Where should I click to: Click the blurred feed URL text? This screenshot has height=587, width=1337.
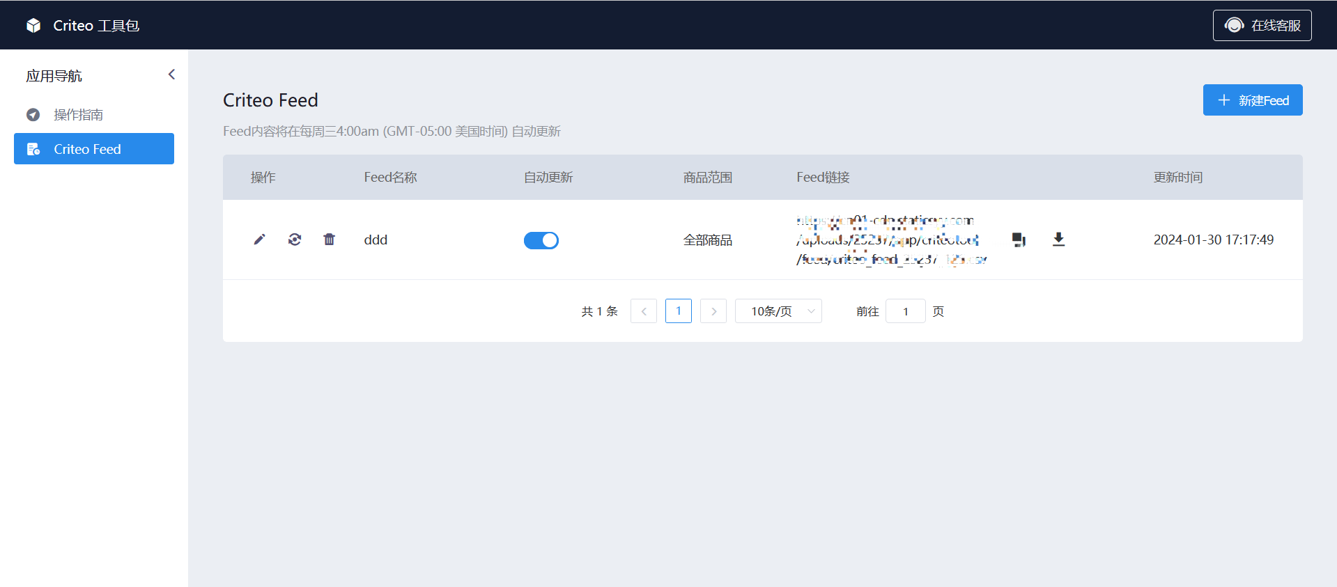[x=891, y=240]
